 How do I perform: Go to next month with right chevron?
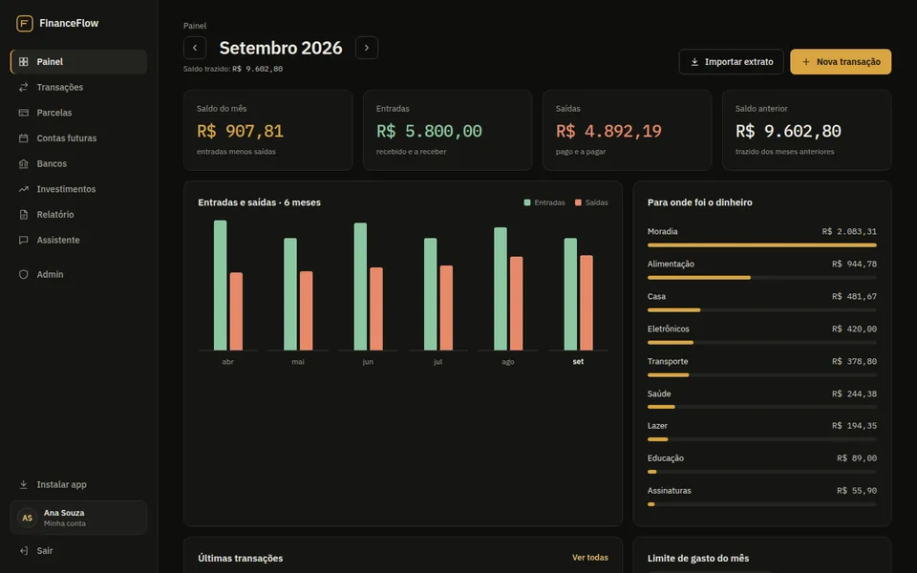tap(367, 48)
